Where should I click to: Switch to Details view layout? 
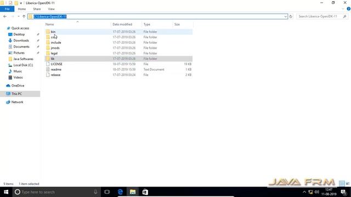(x=342, y=183)
